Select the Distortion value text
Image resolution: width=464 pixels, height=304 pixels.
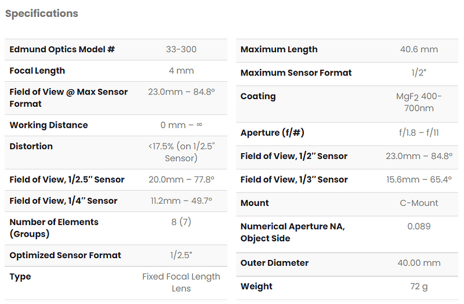[181, 152]
